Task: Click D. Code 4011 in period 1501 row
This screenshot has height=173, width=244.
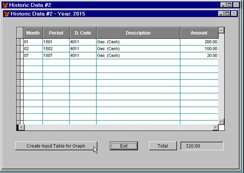Action: tap(83, 42)
